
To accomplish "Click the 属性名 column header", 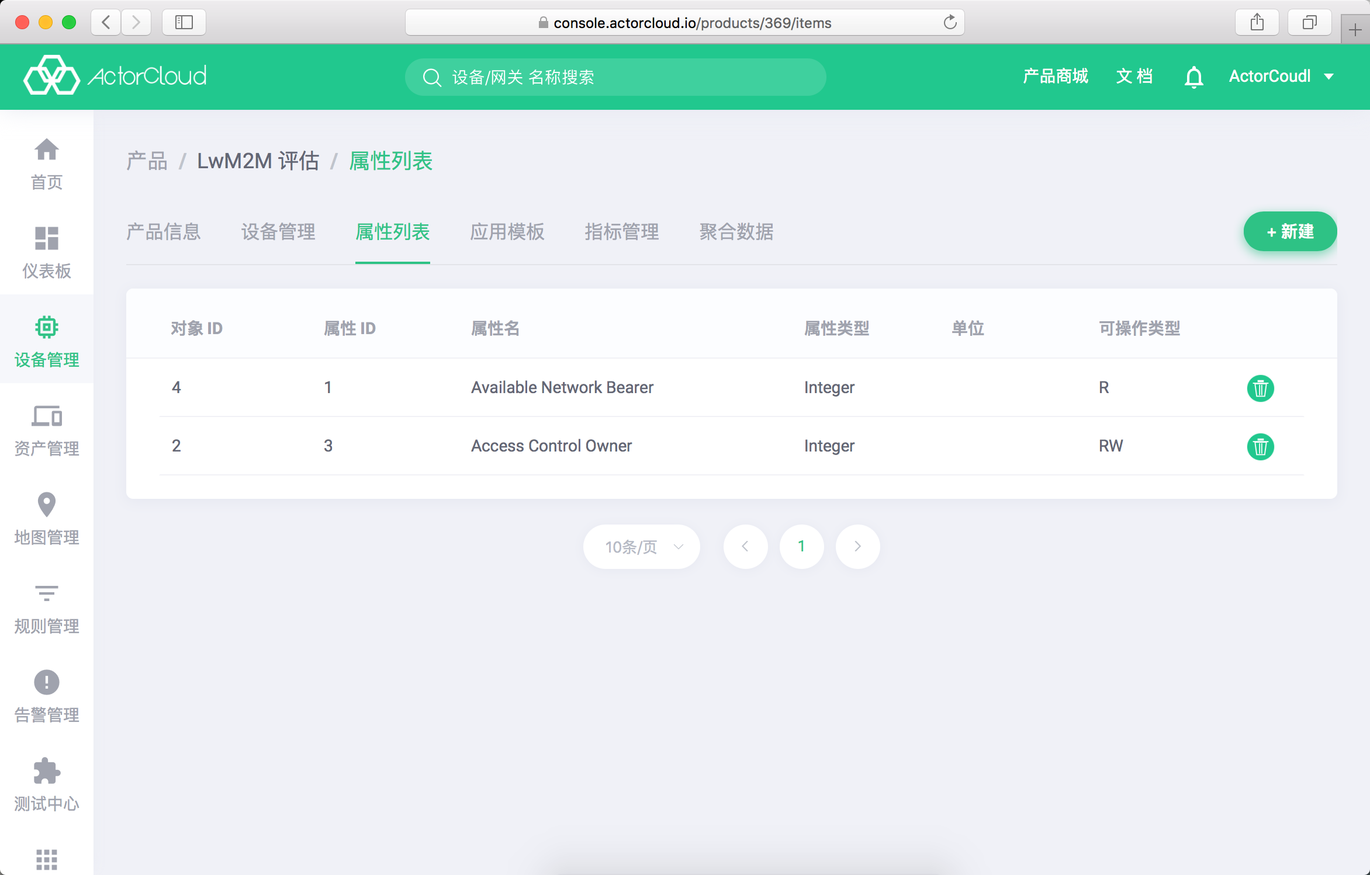I will [x=495, y=328].
